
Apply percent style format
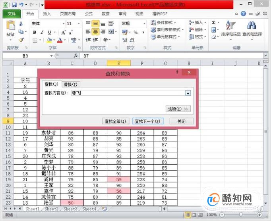135,32
